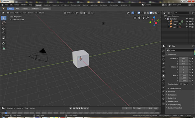The width and height of the screenshot is (195, 118).
Task: Activate the Rotate tool
Action: (4, 33)
